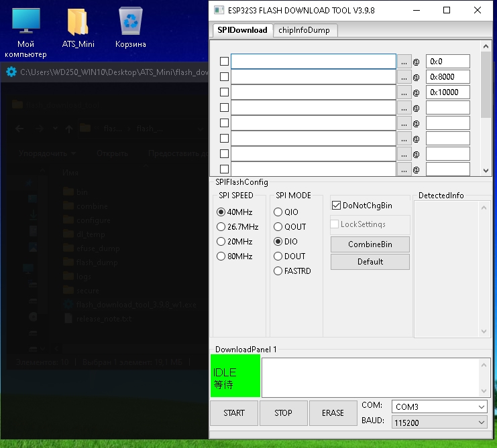
Task: Click the ESP32S3 tool title bar icon
Action: click(219, 11)
